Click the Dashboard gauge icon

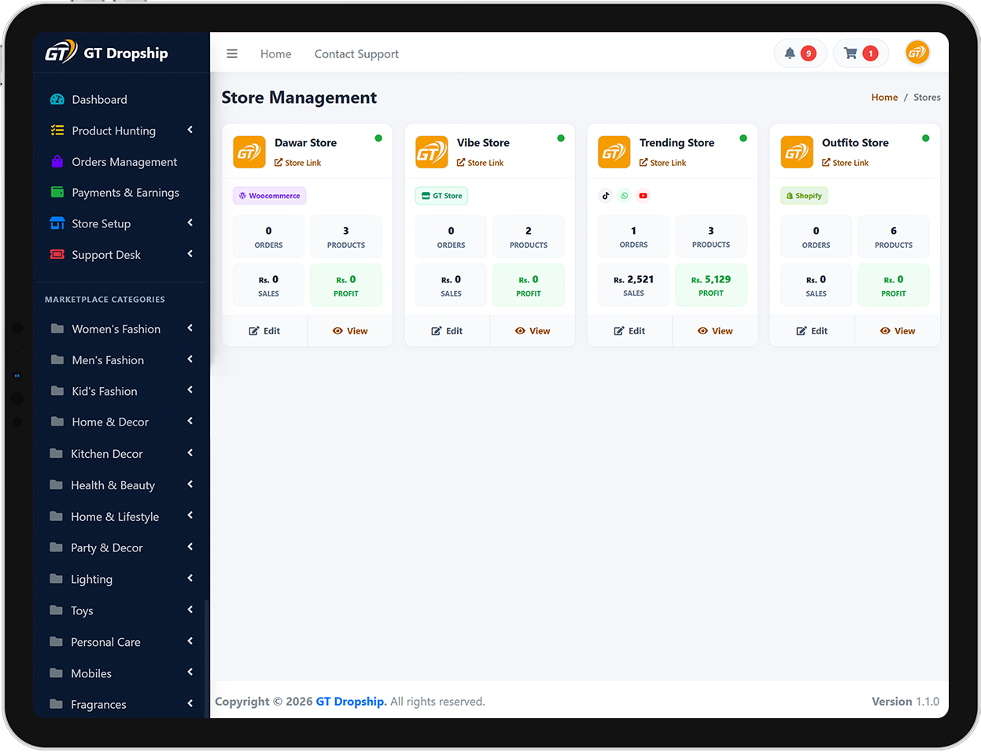pyautogui.click(x=57, y=100)
